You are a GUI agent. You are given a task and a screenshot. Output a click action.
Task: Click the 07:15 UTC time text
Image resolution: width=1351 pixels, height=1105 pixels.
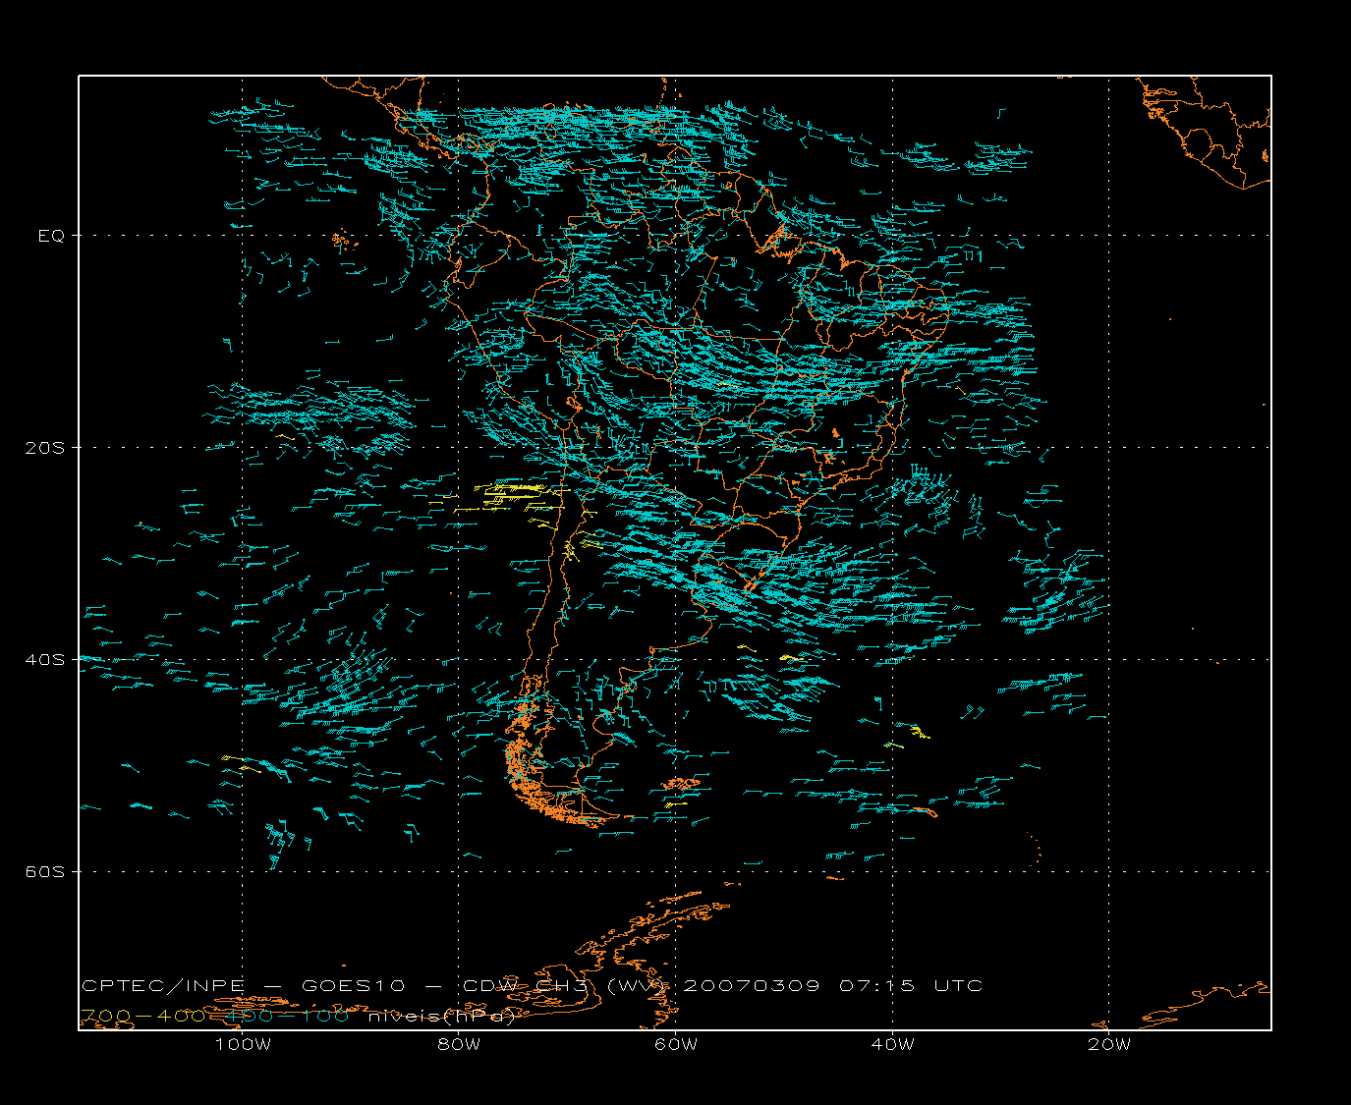point(911,985)
